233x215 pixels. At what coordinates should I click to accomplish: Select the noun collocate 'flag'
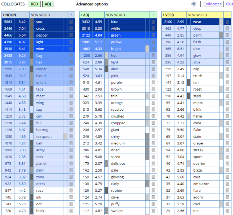(39, 56)
